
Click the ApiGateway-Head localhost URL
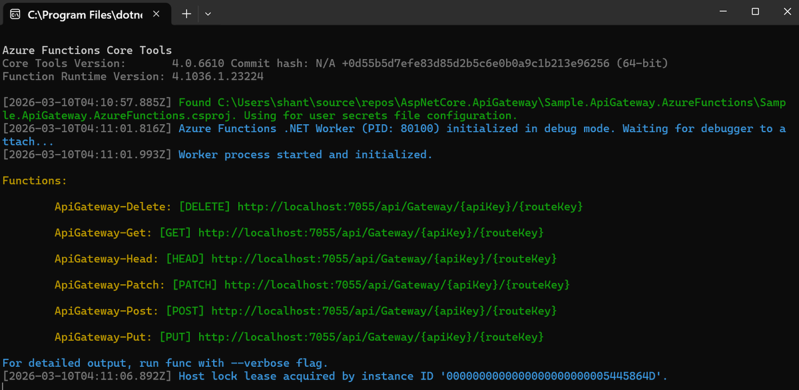click(x=384, y=258)
